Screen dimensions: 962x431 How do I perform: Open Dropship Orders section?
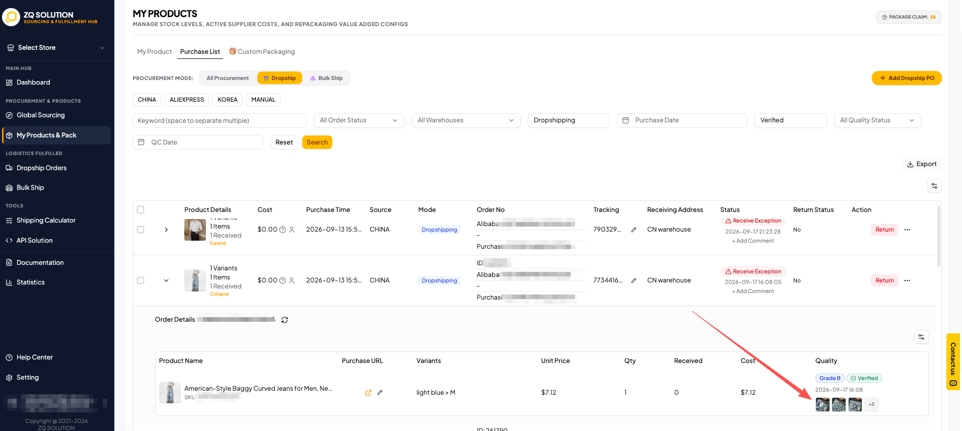point(41,168)
